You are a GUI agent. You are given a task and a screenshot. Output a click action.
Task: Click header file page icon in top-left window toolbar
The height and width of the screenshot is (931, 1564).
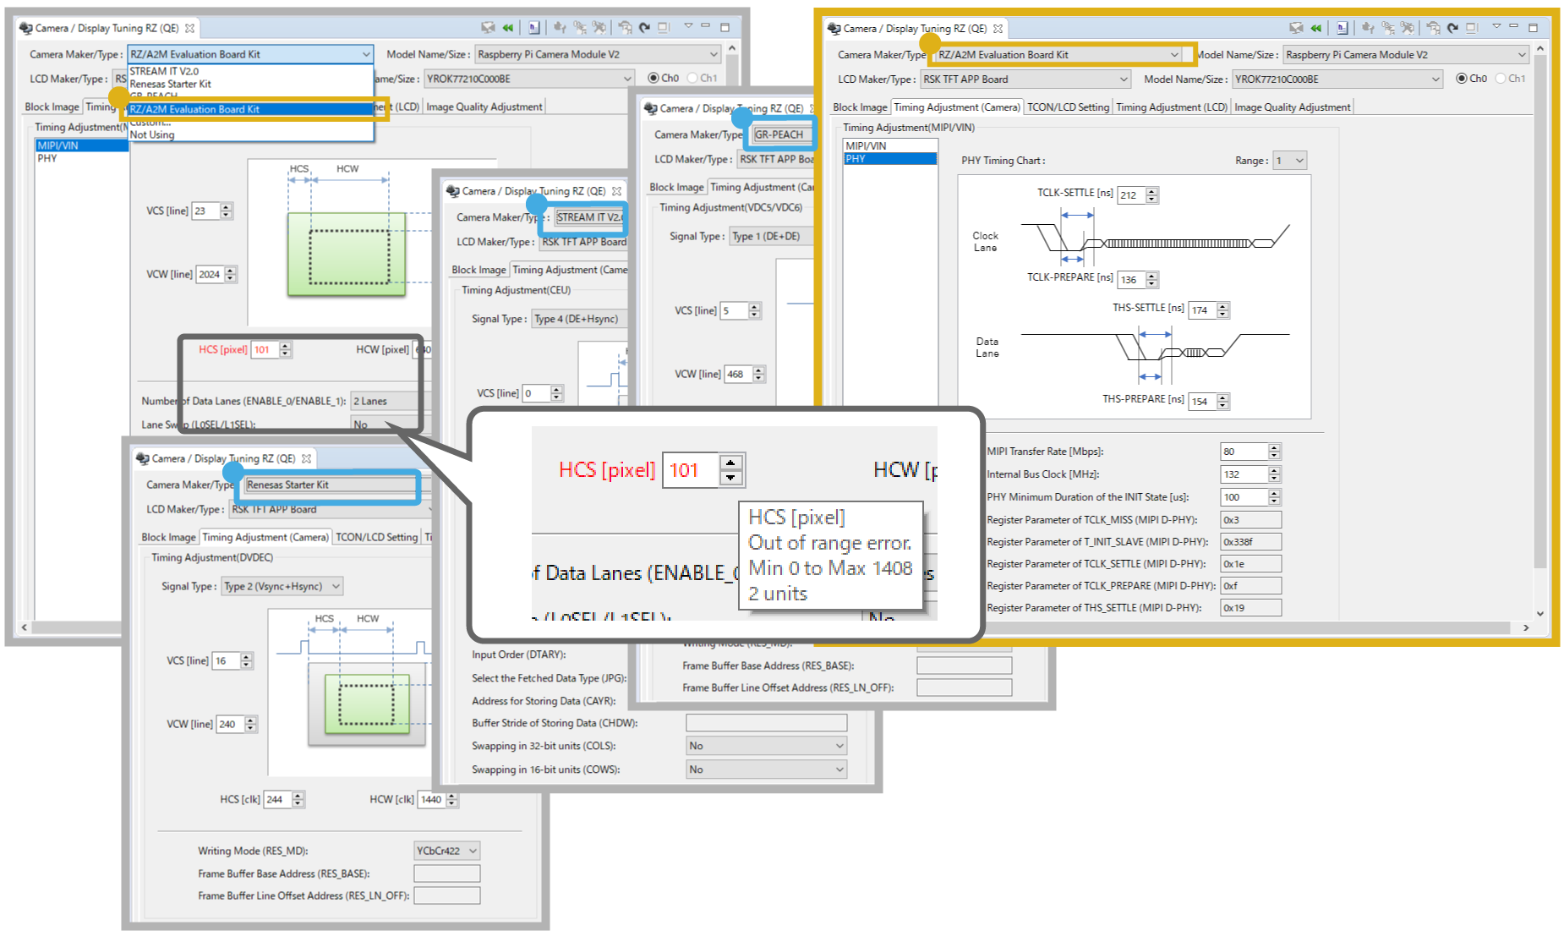[534, 28]
